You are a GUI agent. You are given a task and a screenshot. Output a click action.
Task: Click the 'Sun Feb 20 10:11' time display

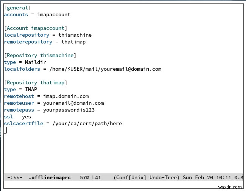[207, 177]
